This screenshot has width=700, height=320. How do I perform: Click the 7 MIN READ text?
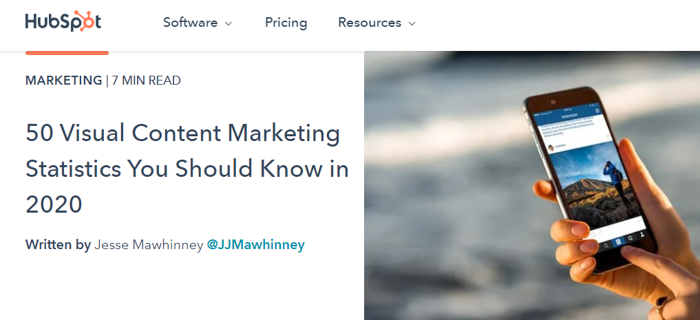coord(146,81)
